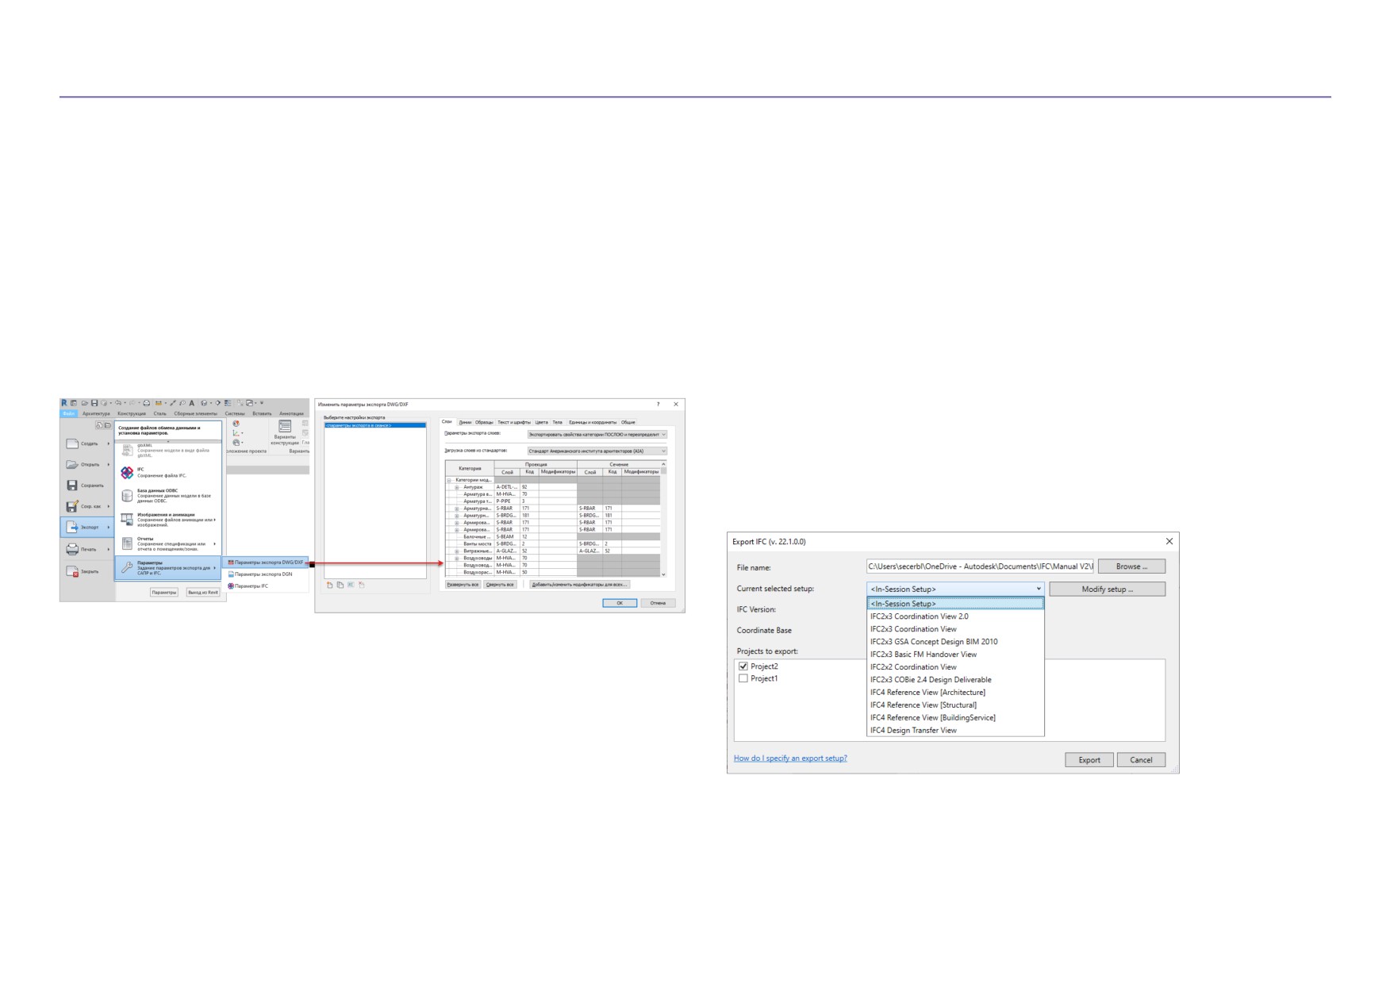
Task: Switch to the Текст и шрифты tab
Action: click(514, 422)
